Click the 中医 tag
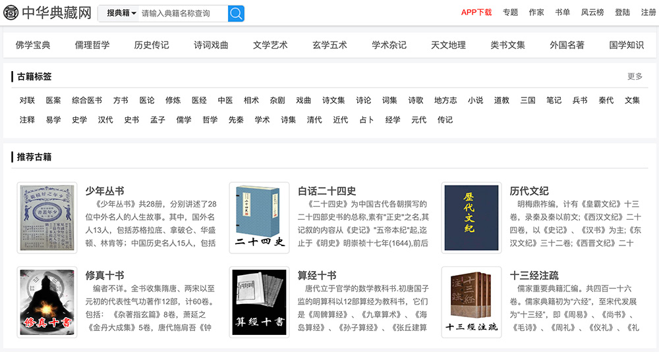This screenshot has width=659, height=352. point(225,100)
